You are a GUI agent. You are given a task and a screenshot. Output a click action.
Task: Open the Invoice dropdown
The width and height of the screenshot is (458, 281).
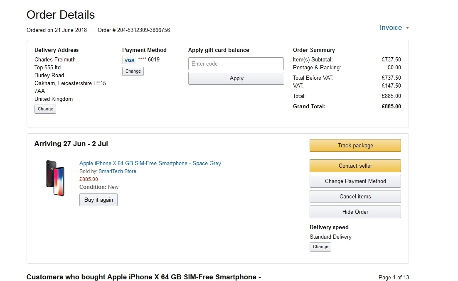point(391,28)
